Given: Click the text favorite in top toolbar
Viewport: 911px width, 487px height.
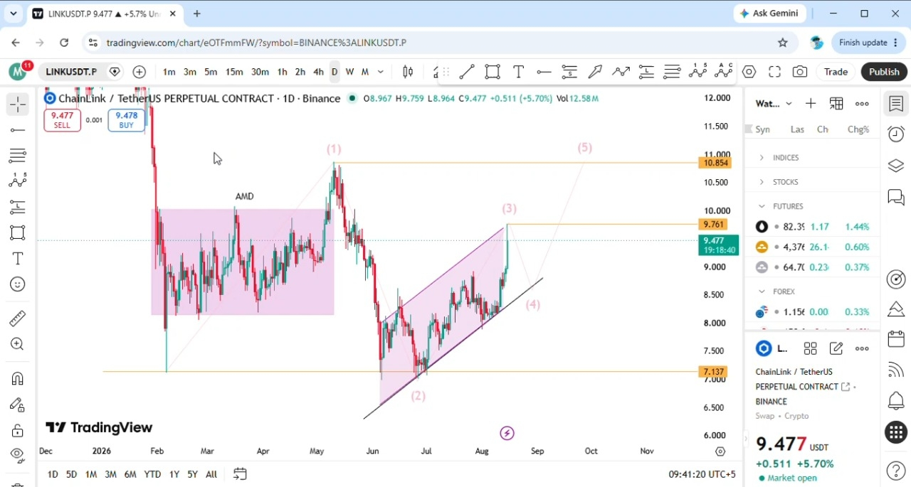Looking at the screenshot, I should 518,72.
